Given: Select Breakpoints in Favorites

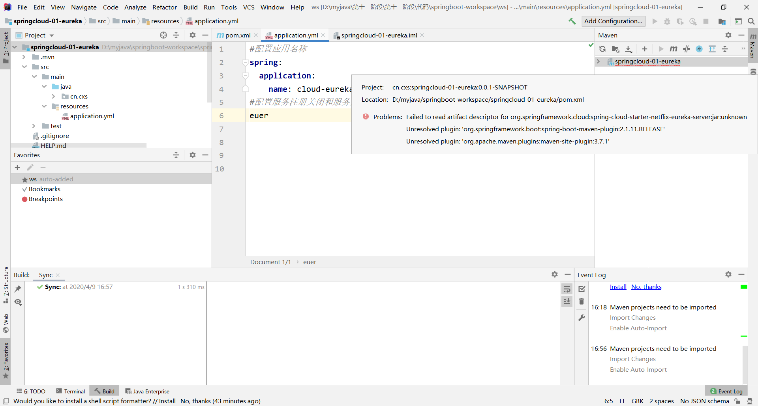Looking at the screenshot, I should 45,199.
